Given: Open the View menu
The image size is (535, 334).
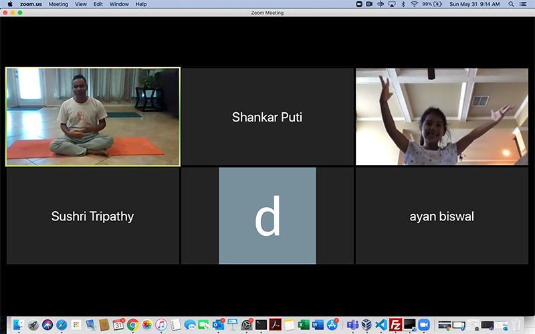Looking at the screenshot, I should pos(81,4).
